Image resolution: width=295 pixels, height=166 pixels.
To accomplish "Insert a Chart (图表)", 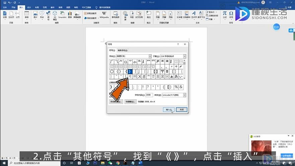I will [x=70, y=15].
